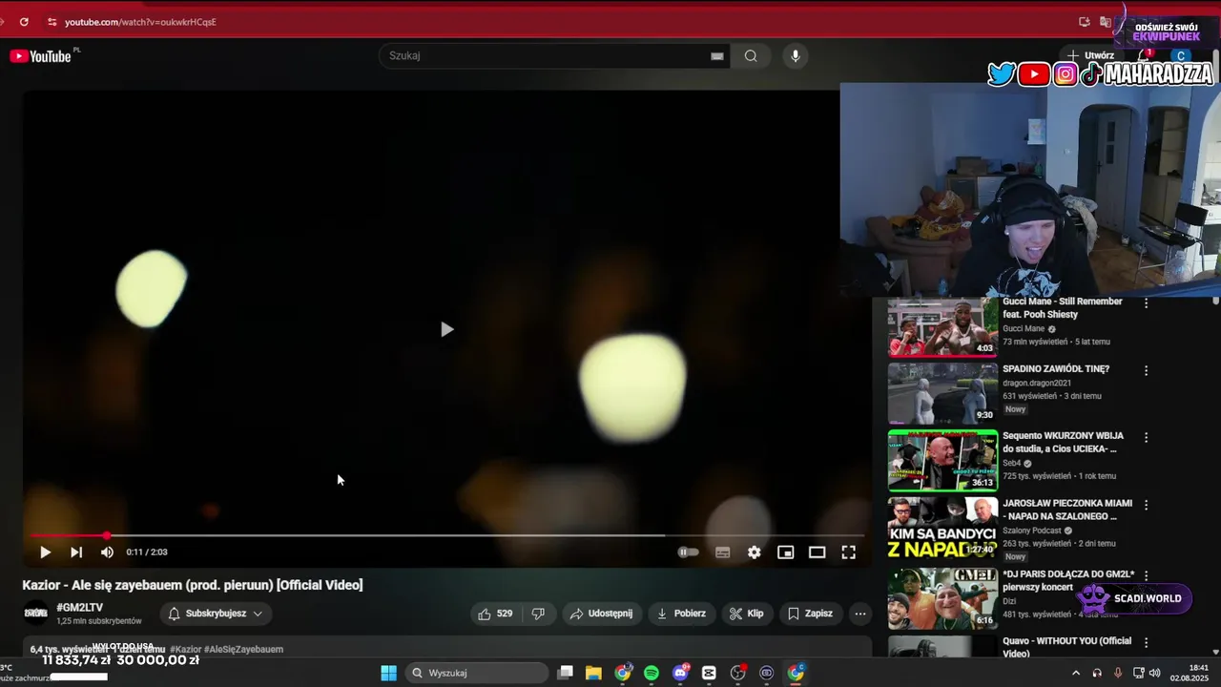1221x687 pixels.
Task: Open more actions ellipsis below video
Action: pyautogui.click(x=860, y=614)
